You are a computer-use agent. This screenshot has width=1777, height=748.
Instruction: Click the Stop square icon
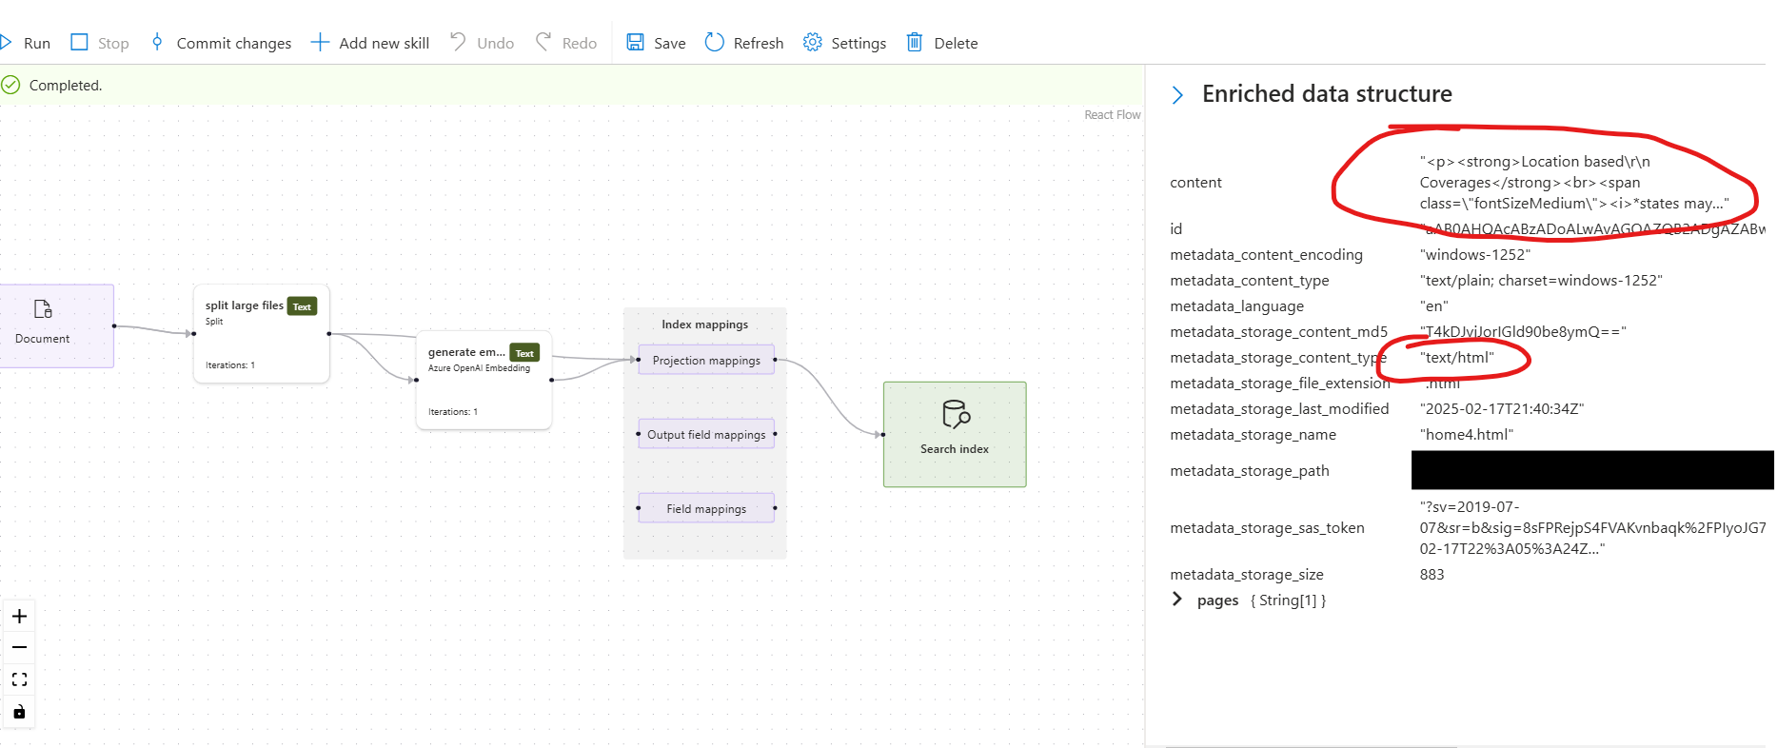coord(80,42)
